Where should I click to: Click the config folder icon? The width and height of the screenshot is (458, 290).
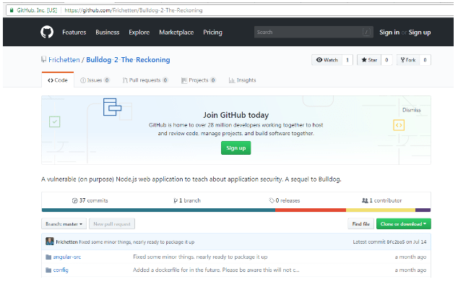pos(48,270)
